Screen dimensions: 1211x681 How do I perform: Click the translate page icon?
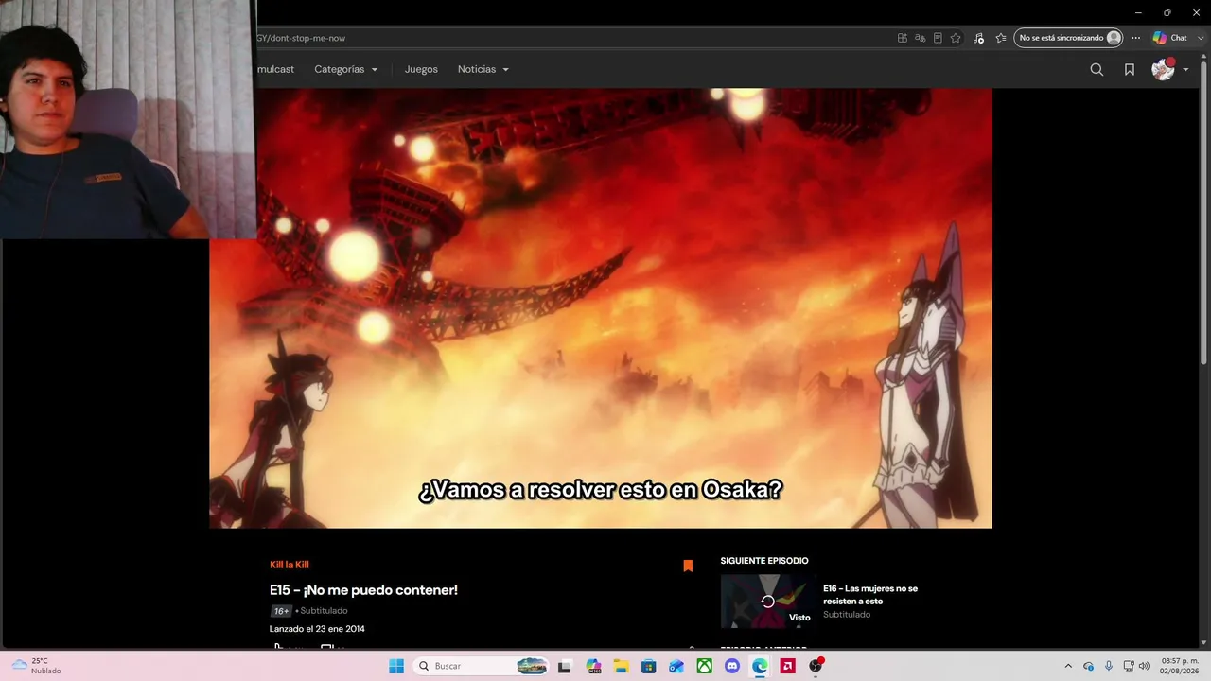(x=920, y=38)
